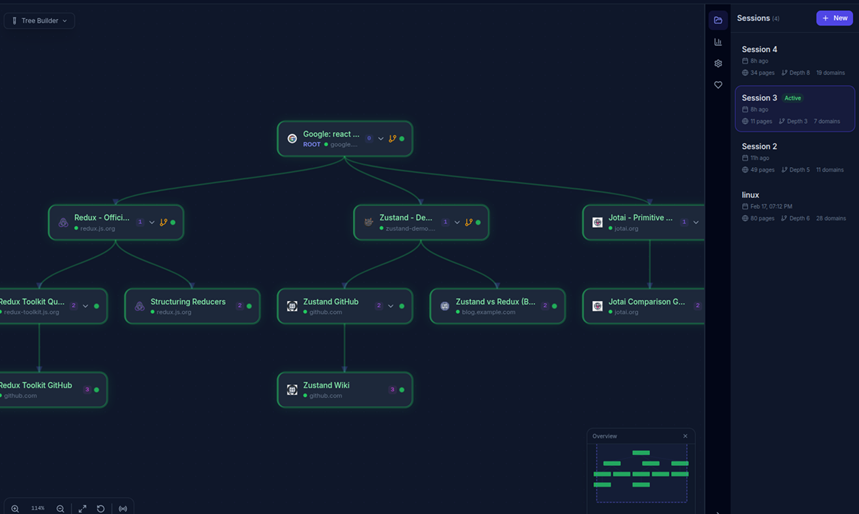Click the heart favorites icon in sidebar

[x=718, y=85]
